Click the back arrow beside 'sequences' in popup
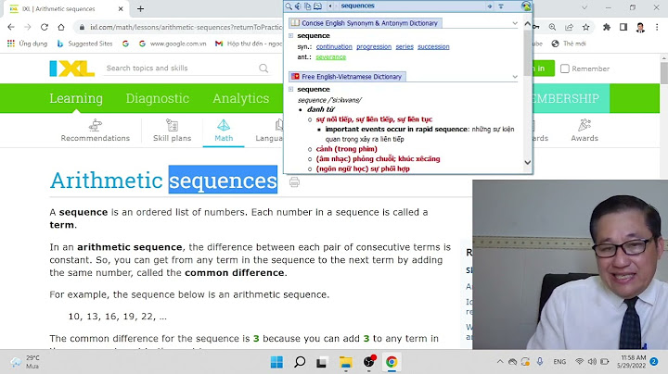This screenshot has width=668, height=374. [330, 6]
